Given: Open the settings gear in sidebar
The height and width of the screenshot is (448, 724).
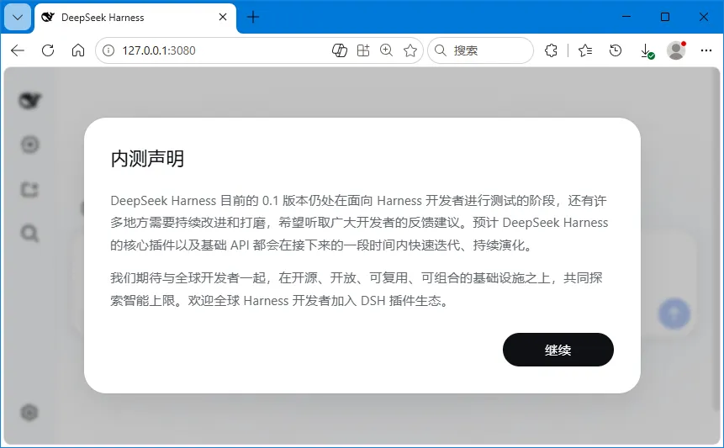Looking at the screenshot, I should pos(29,412).
